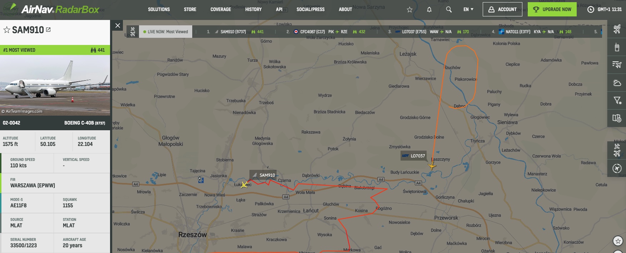Click the ground speed 110 kts value
The image size is (626, 253).
pos(19,166)
